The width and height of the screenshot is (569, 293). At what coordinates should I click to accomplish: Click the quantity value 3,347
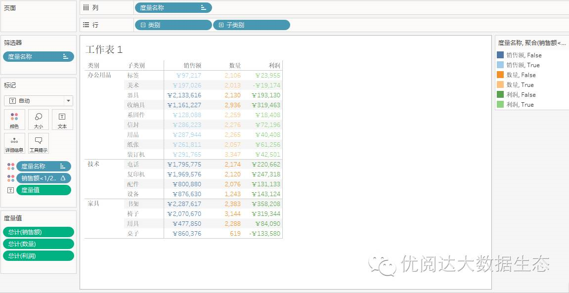233,155
